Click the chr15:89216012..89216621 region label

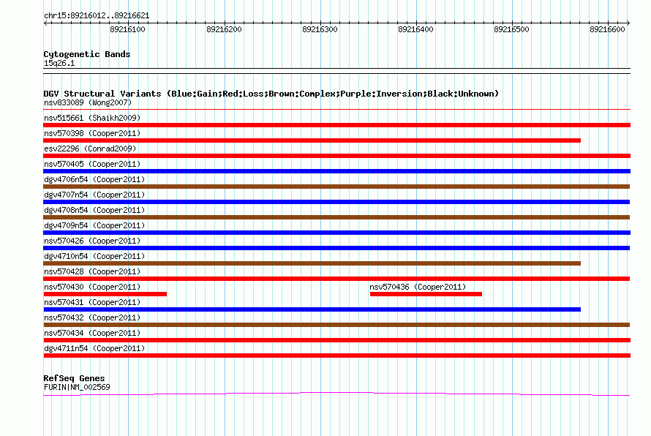pos(97,15)
